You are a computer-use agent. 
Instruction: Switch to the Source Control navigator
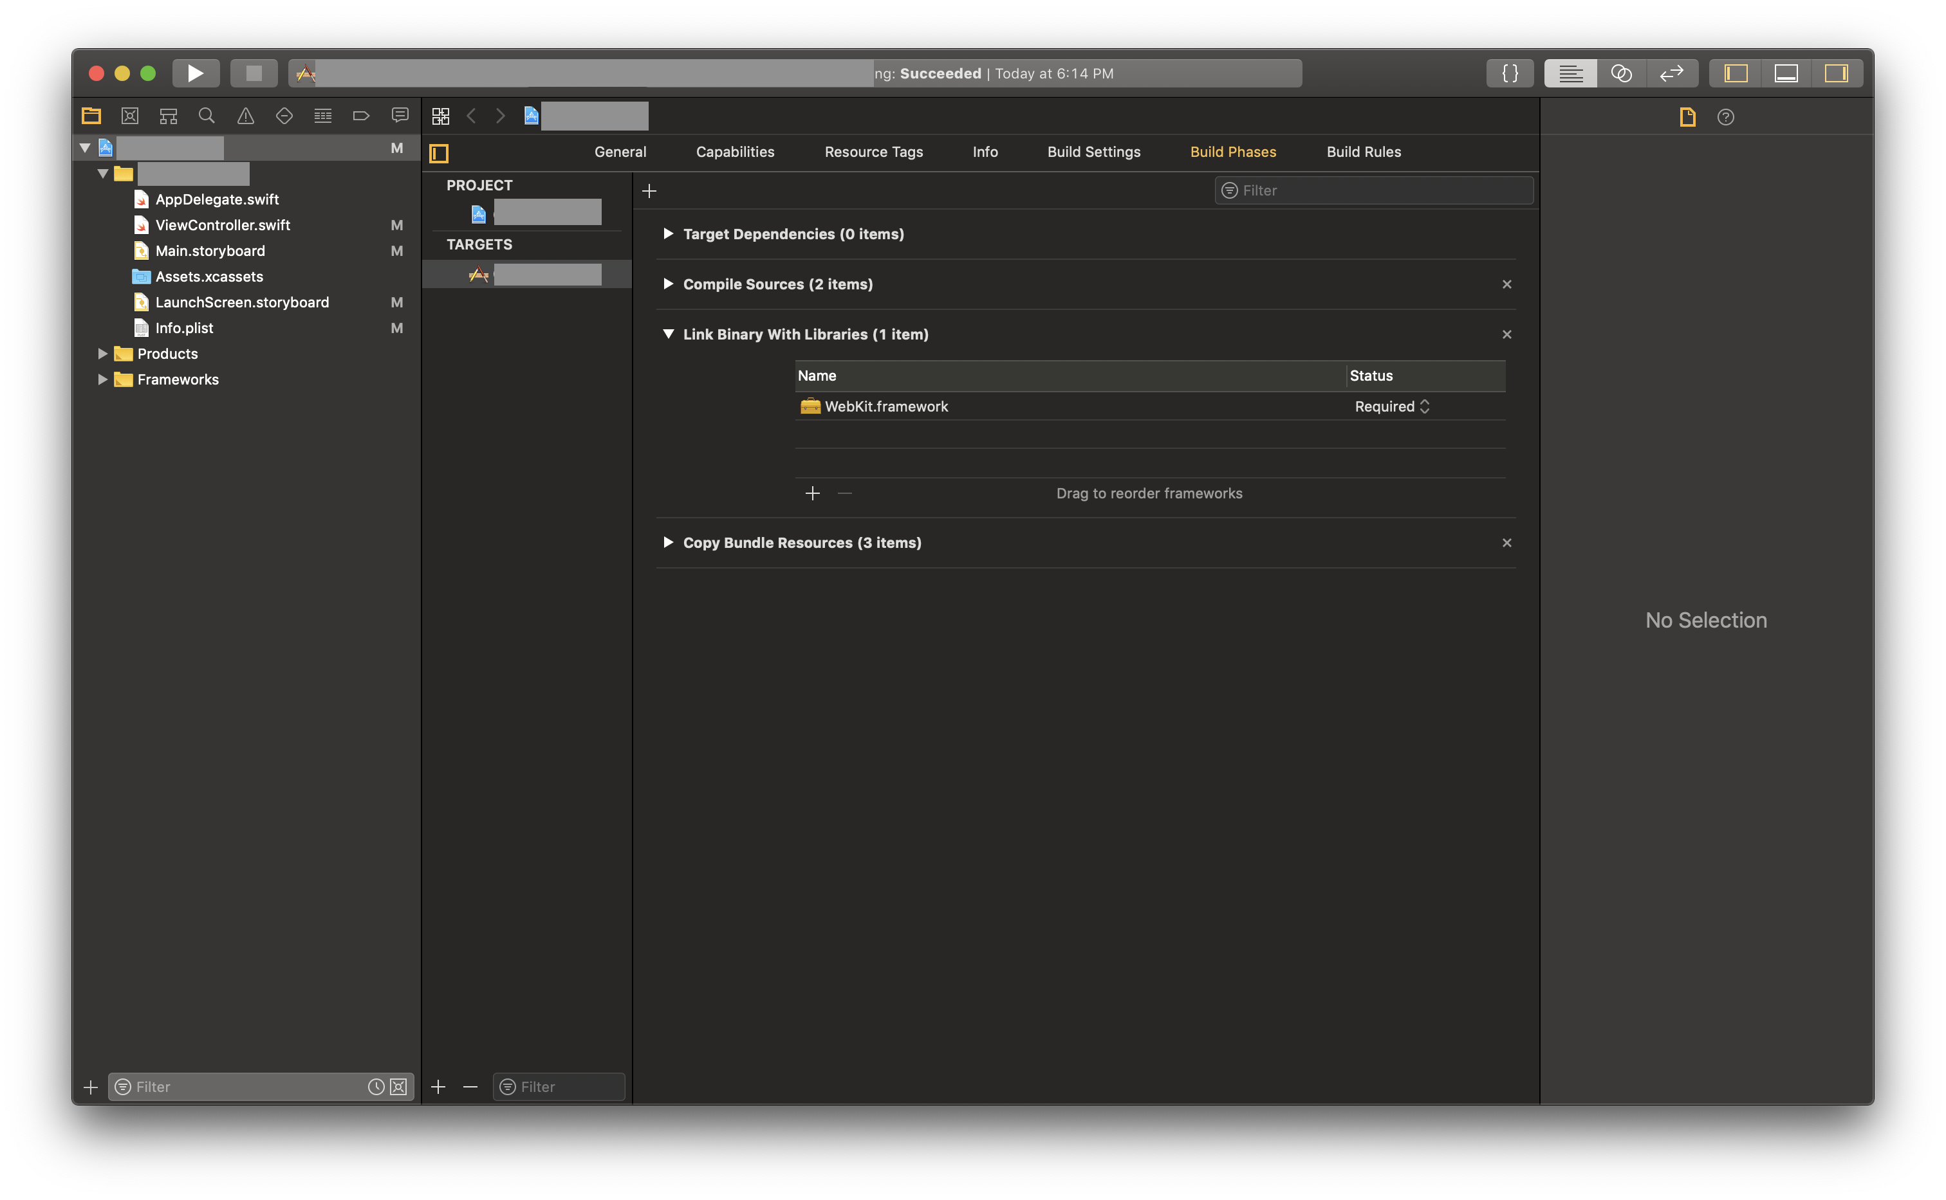[129, 116]
